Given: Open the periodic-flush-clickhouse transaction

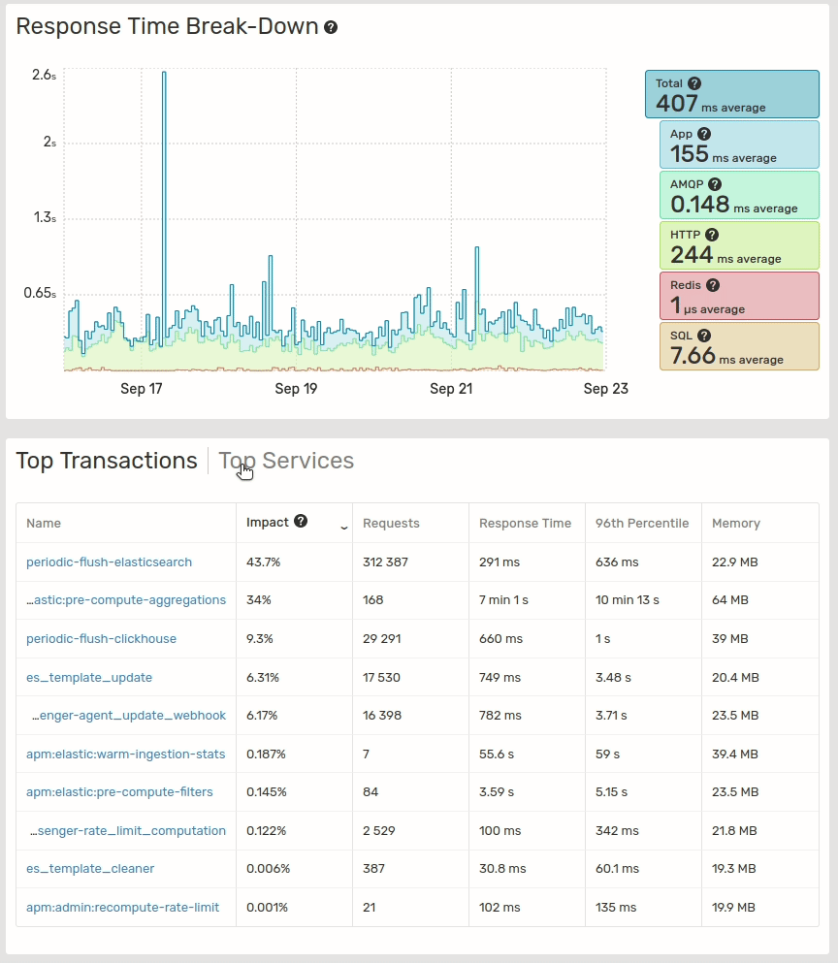Looking at the screenshot, I should (x=102, y=638).
